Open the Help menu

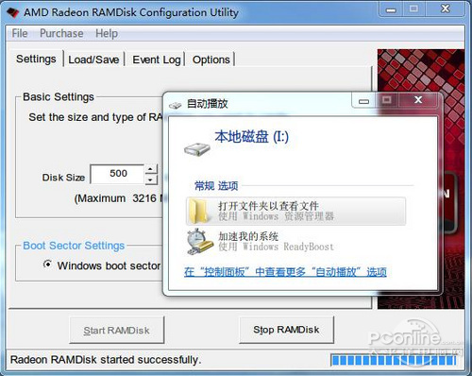107,33
